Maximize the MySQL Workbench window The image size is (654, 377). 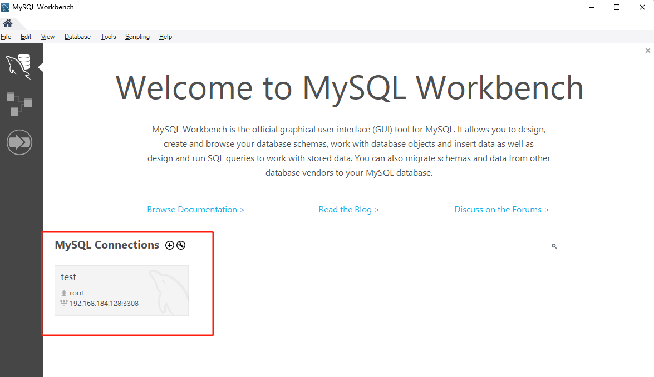[617, 7]
